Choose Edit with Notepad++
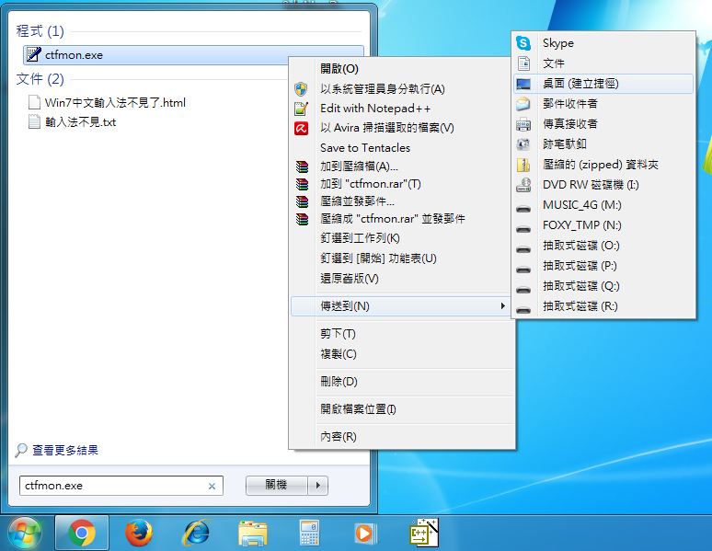This screenshot has width=712, height=551. [x=375, y=109]
